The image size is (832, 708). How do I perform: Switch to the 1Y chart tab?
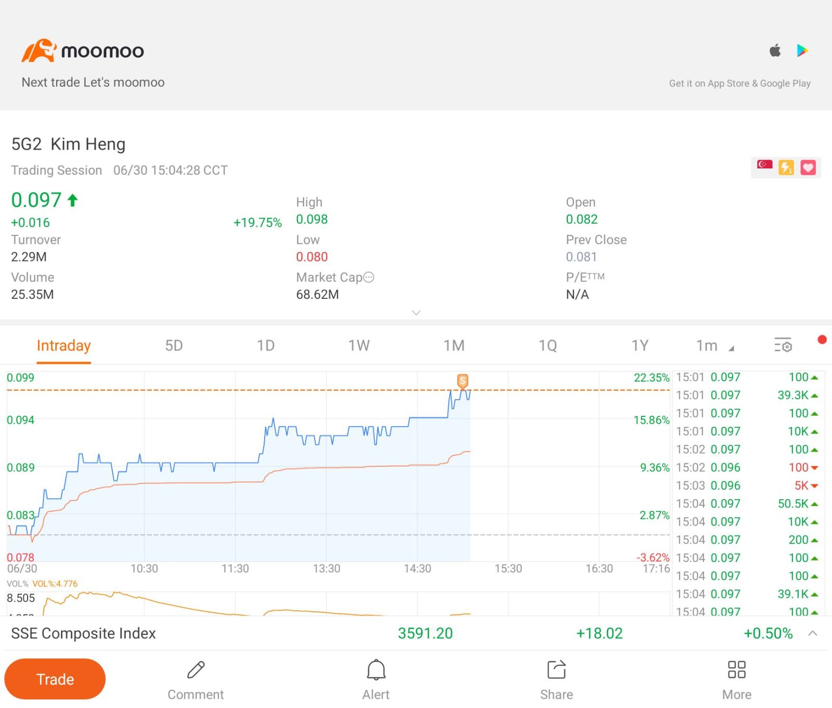point(640,346)
